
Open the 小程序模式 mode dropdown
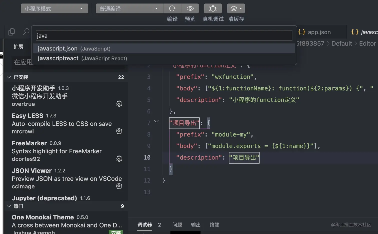pos(54,8)
